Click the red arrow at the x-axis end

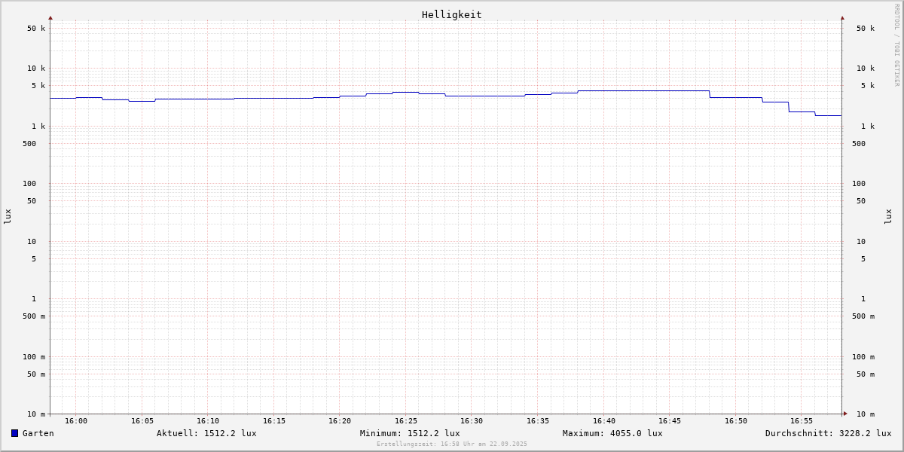point(845,414)
